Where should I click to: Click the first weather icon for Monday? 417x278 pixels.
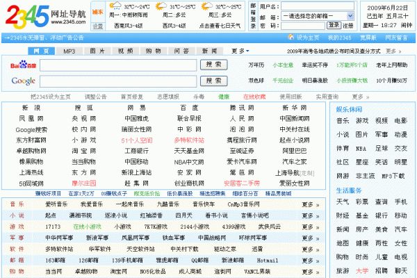pyautogui.click(x=119, y=6)
